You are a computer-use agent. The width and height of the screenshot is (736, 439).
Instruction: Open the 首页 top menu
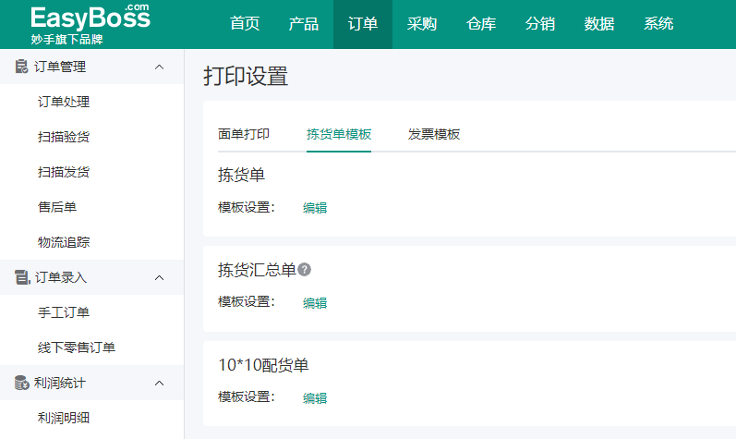[x=245, y=23]
